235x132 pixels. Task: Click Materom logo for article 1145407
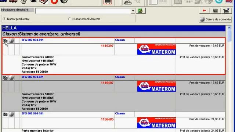point(156,86)
